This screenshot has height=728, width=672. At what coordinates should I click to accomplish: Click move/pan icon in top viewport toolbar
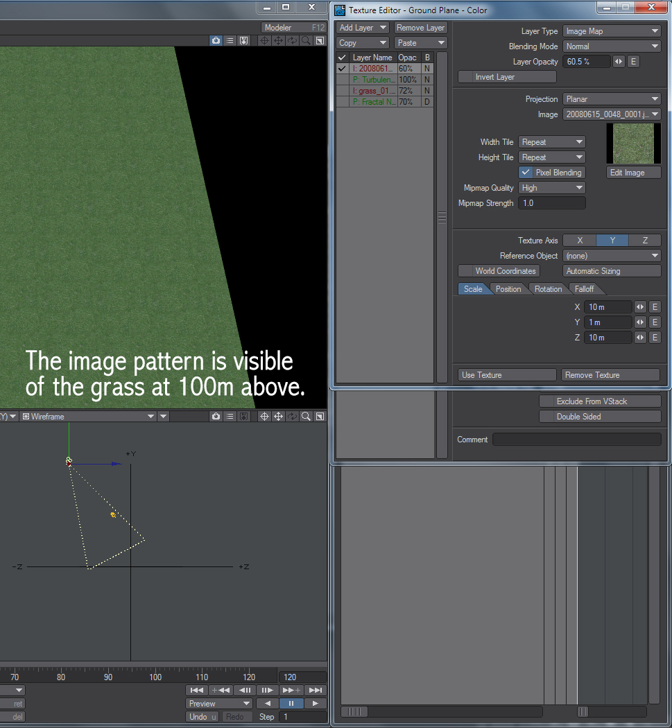(278, 41)
